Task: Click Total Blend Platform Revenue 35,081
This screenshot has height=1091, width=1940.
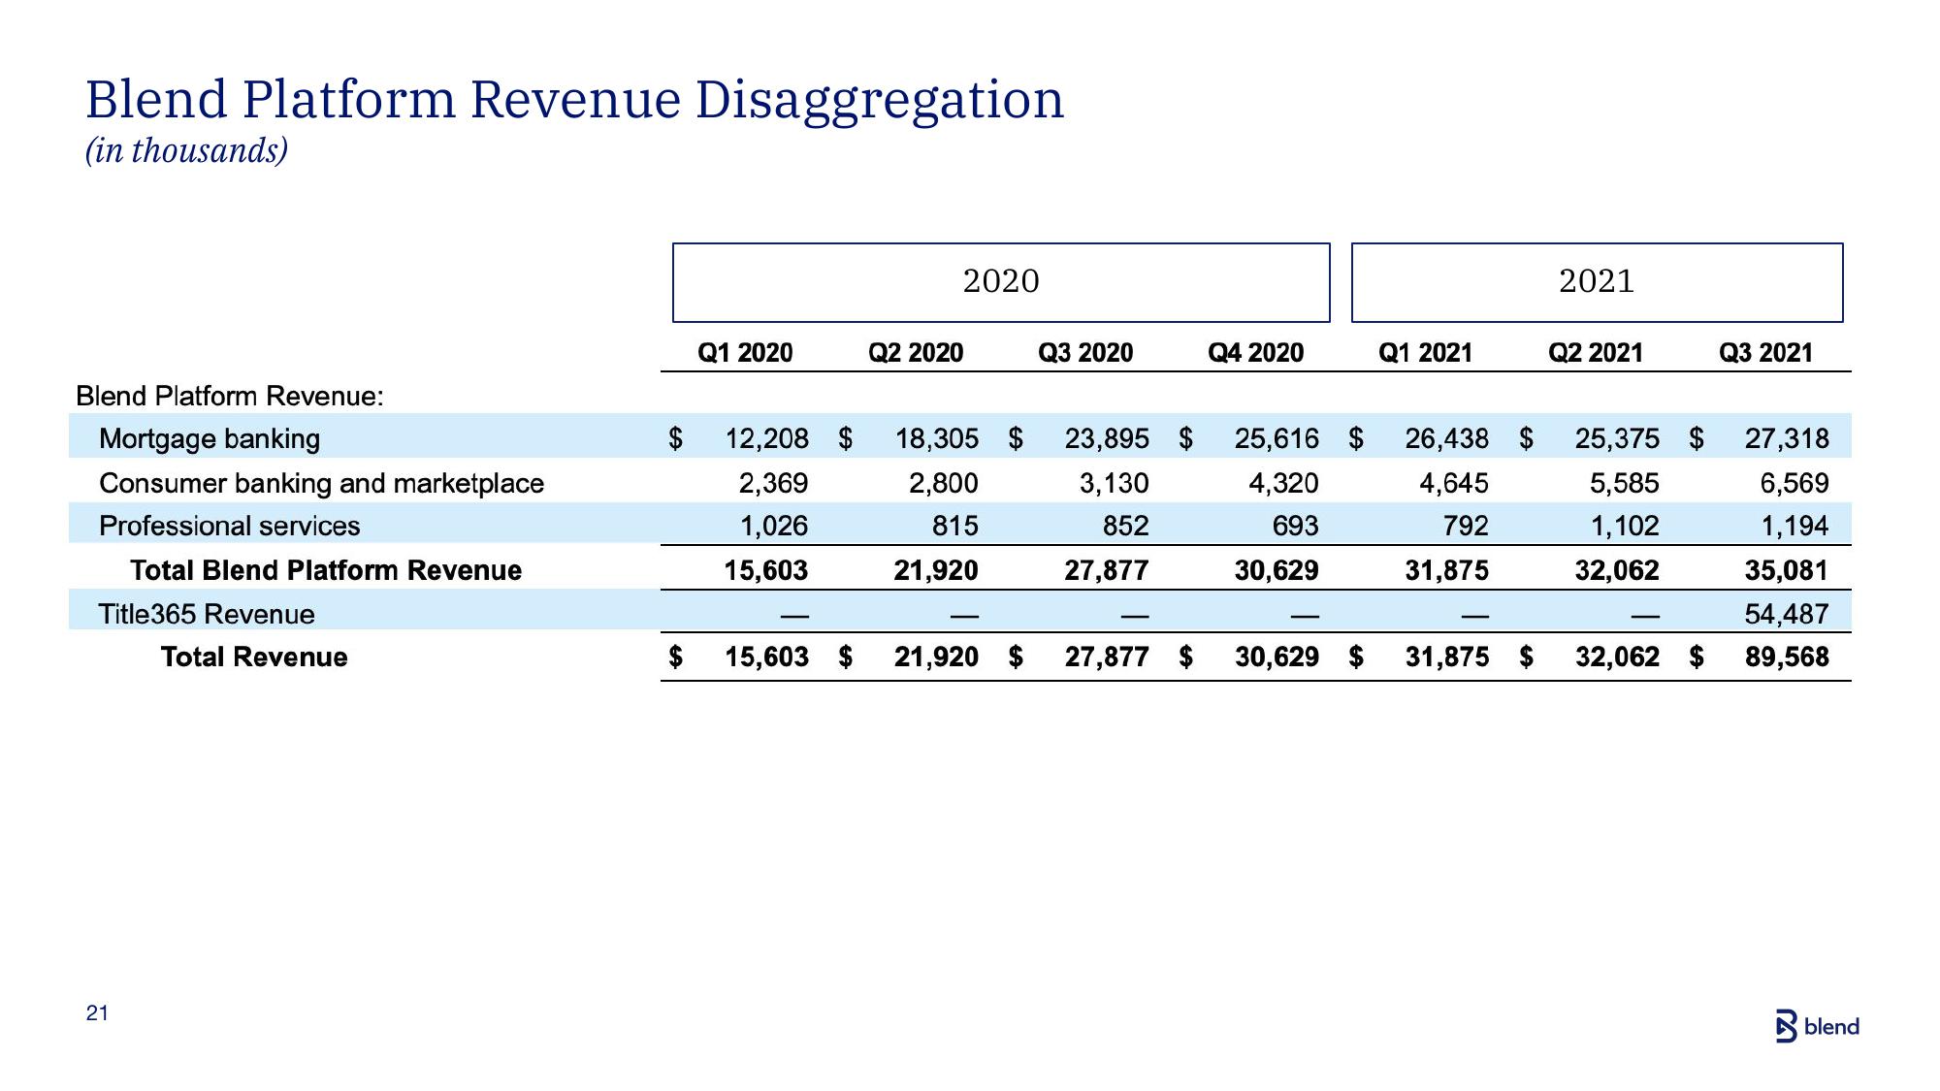Action: (1787, 570)
